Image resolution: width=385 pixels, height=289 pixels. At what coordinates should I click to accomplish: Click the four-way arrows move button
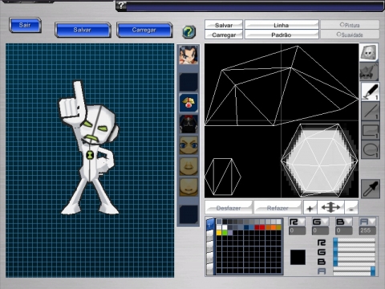click(x=330, y=208)
